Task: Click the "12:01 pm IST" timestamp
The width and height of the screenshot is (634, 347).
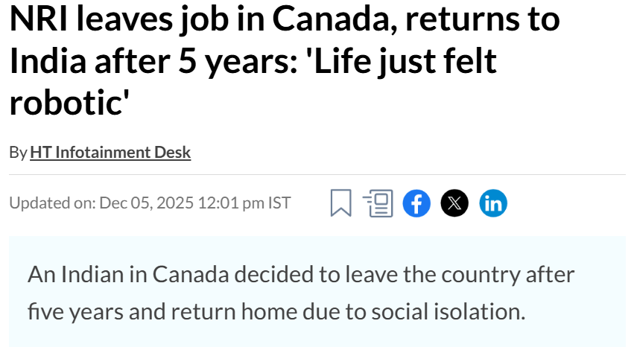Action: click(x=244, y=203)
